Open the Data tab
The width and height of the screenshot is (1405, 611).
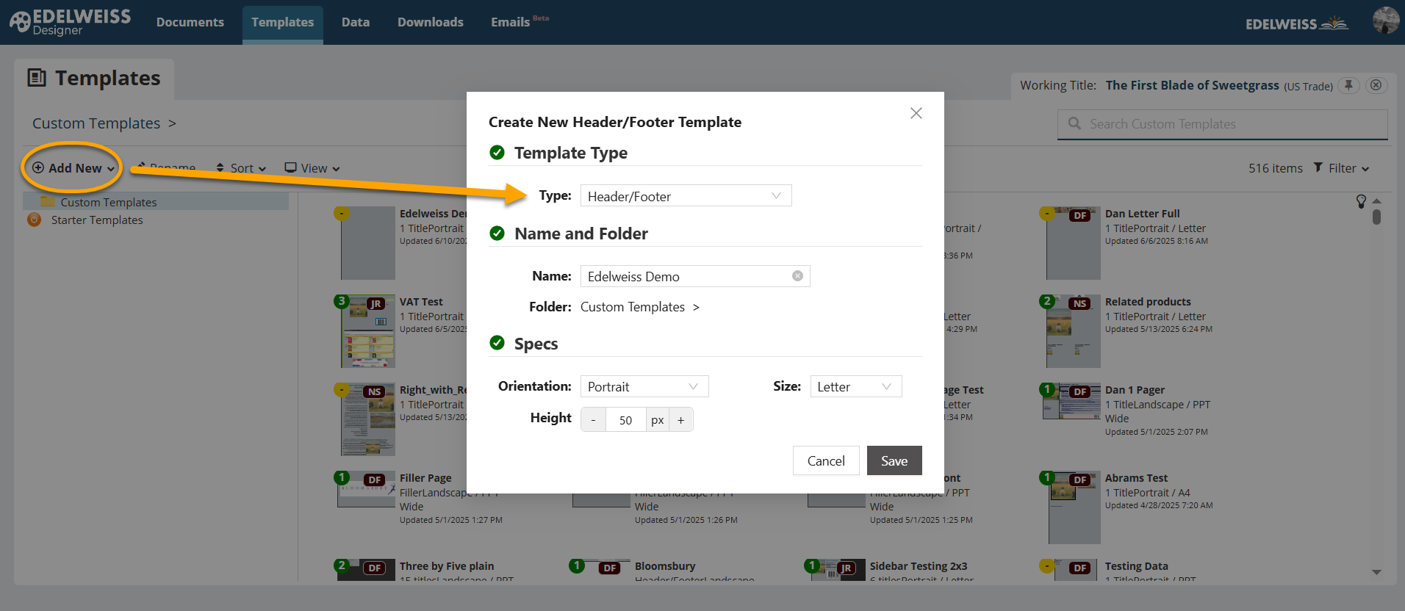click(356, 22)
